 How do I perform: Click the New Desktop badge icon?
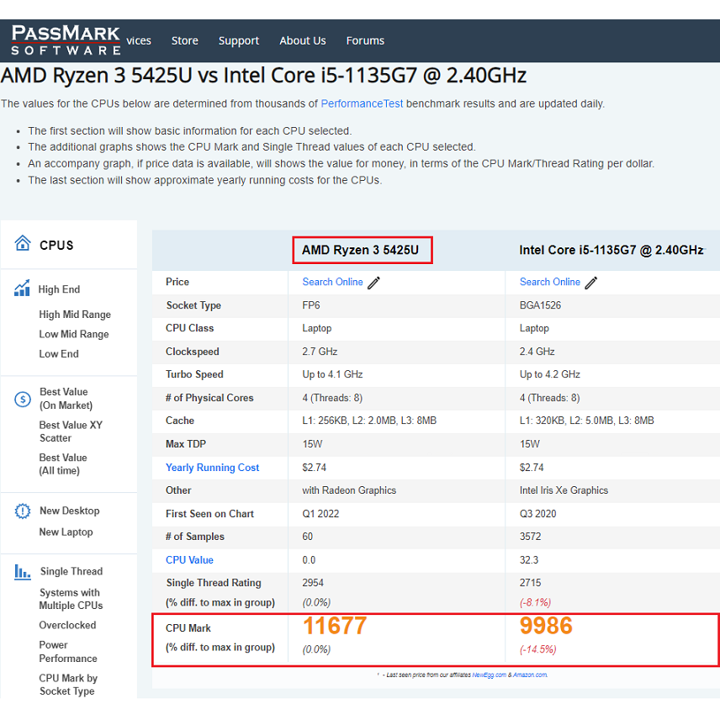23,511
